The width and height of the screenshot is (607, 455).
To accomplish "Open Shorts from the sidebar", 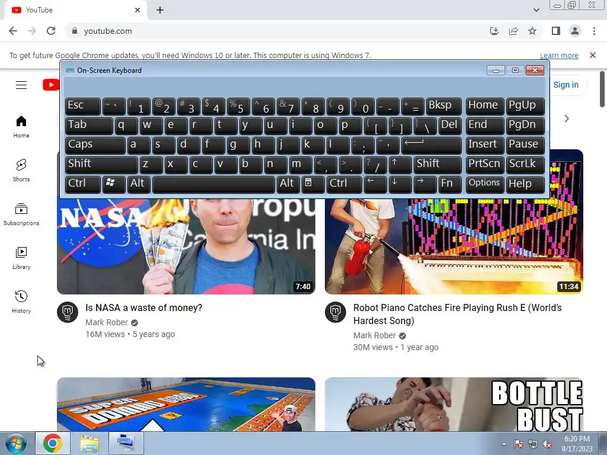I will pos(21,171).
